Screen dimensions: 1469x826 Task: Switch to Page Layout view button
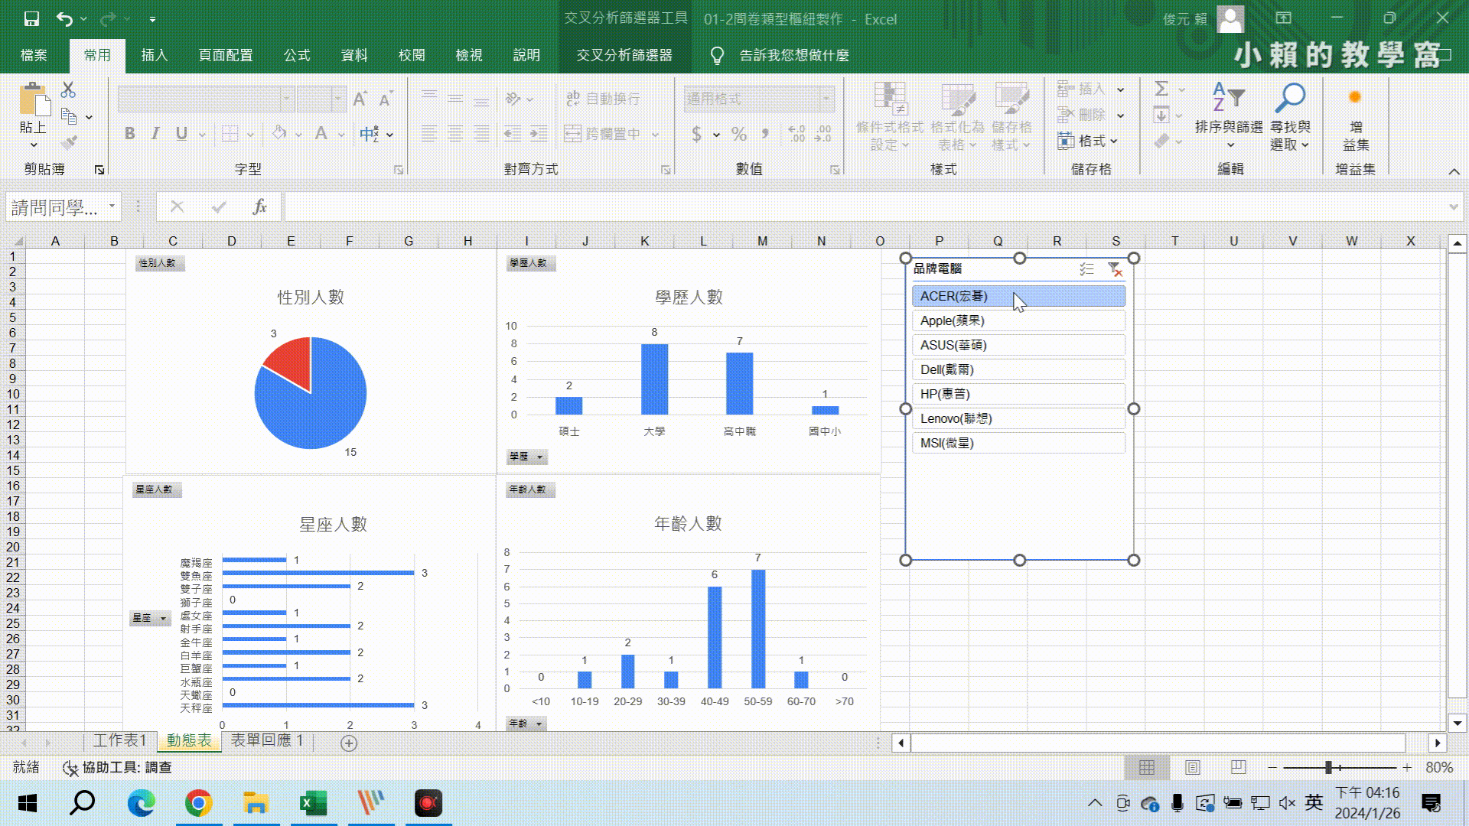[x=1192, y=767]
